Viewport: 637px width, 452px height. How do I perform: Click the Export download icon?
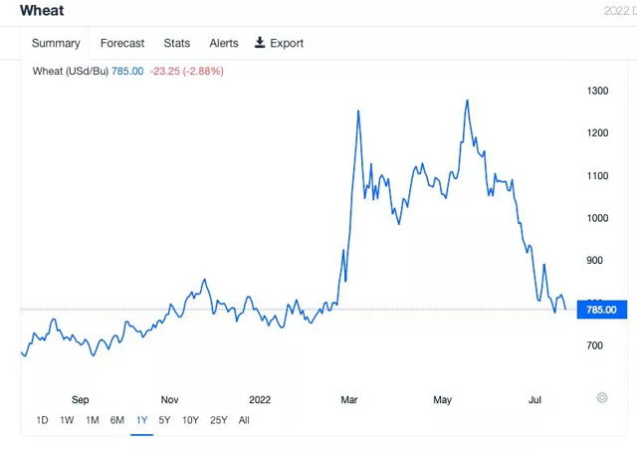pos(260,43)
